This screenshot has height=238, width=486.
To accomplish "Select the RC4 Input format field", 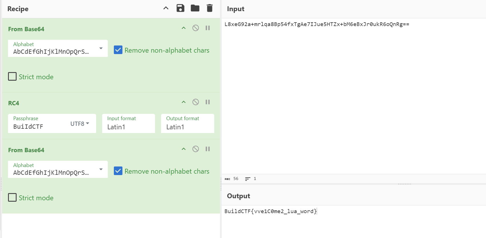I will 128,127.
